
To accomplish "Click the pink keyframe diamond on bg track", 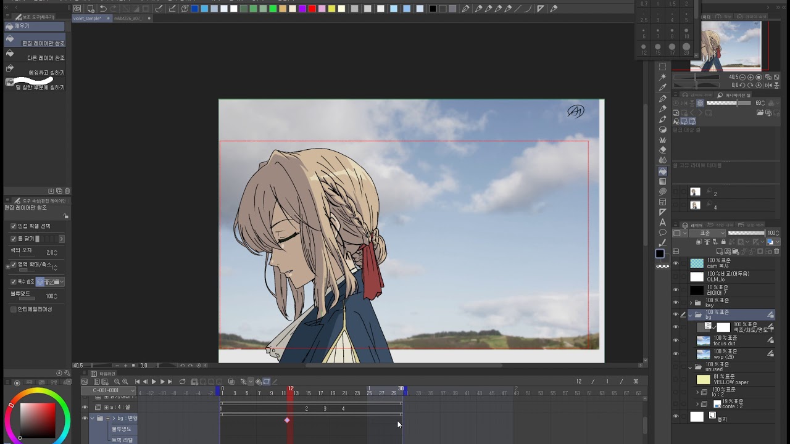I will click(287, 420).
